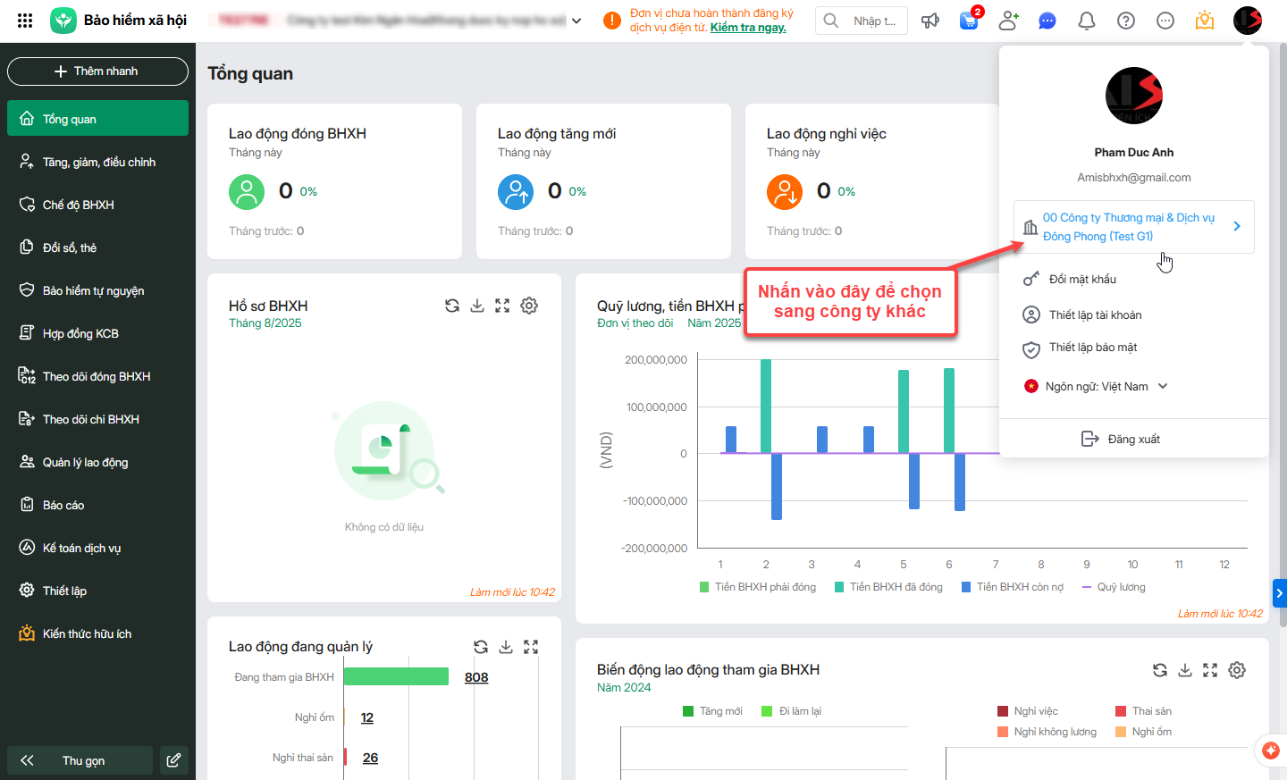Open settings gear of Hồ sơ BHXH widget

529,306
